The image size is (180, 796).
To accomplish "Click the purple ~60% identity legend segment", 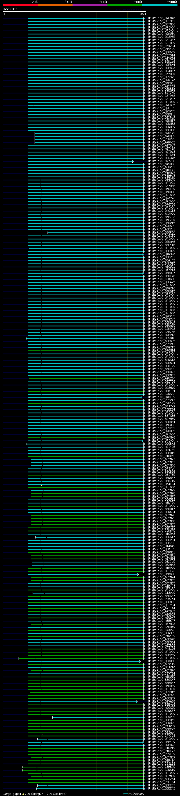I will [x=90, y=5].
